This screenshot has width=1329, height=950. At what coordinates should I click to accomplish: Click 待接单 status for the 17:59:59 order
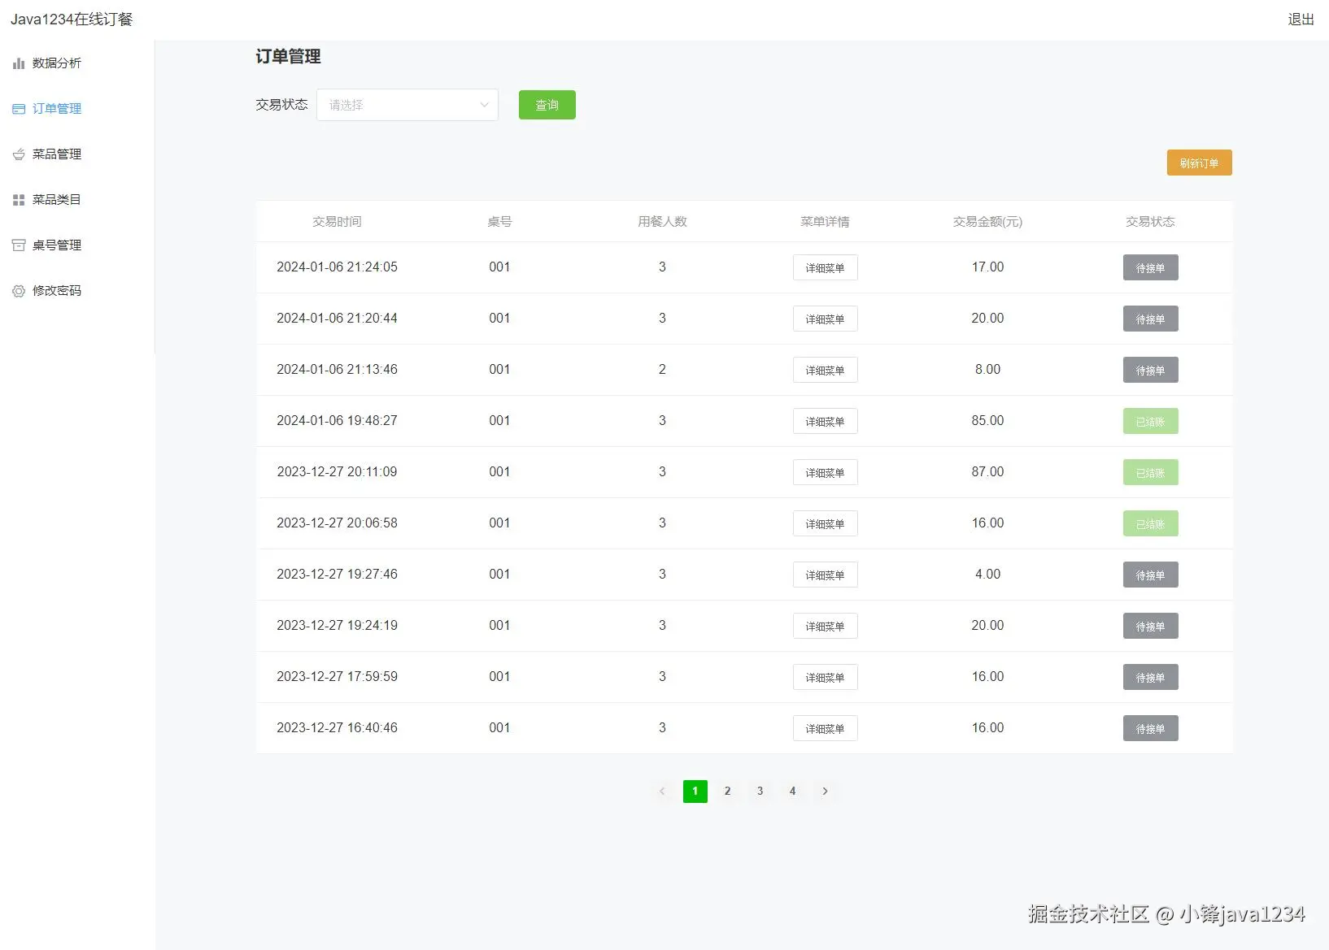pos(1150,677)
